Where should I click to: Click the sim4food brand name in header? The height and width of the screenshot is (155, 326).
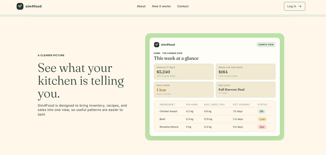[34, 6]
